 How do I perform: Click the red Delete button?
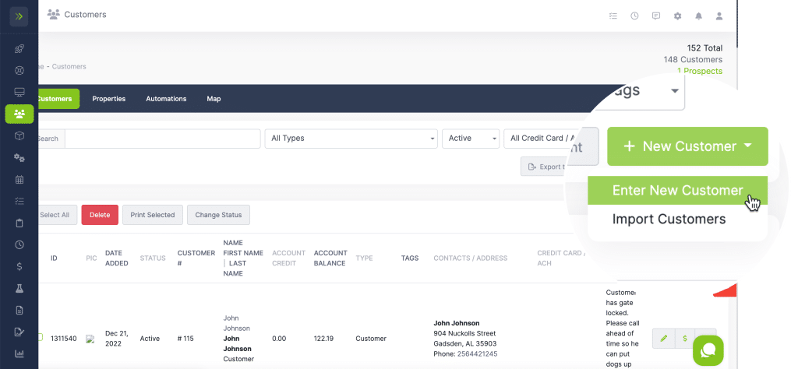(x=100, y=215)
